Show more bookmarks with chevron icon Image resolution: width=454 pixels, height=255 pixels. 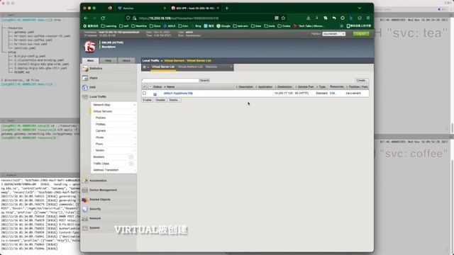[x=342, y=26]
